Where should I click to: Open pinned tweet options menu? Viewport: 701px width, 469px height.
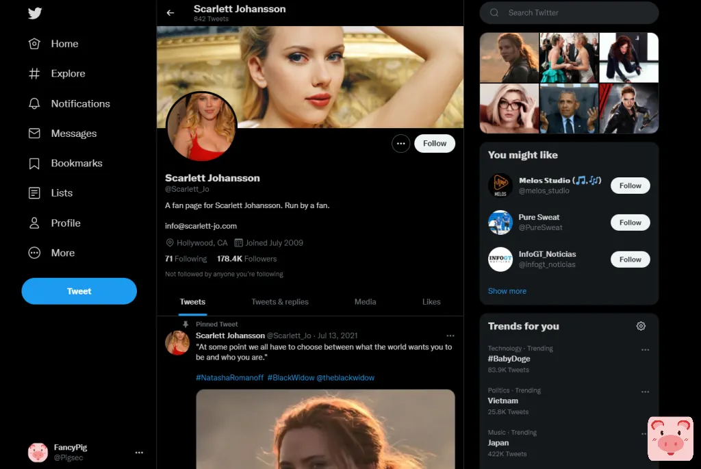(450, 335)
